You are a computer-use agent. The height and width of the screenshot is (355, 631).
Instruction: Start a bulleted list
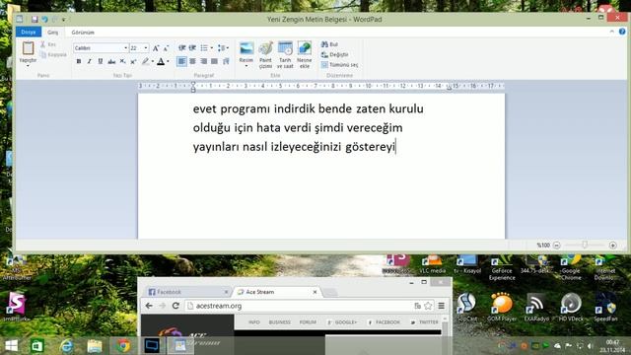pyautogui.click(x=204, y=48)
